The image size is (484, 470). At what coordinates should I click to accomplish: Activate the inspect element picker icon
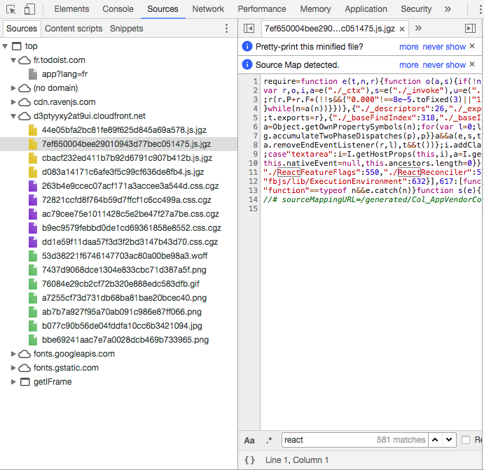coord(11,10)
